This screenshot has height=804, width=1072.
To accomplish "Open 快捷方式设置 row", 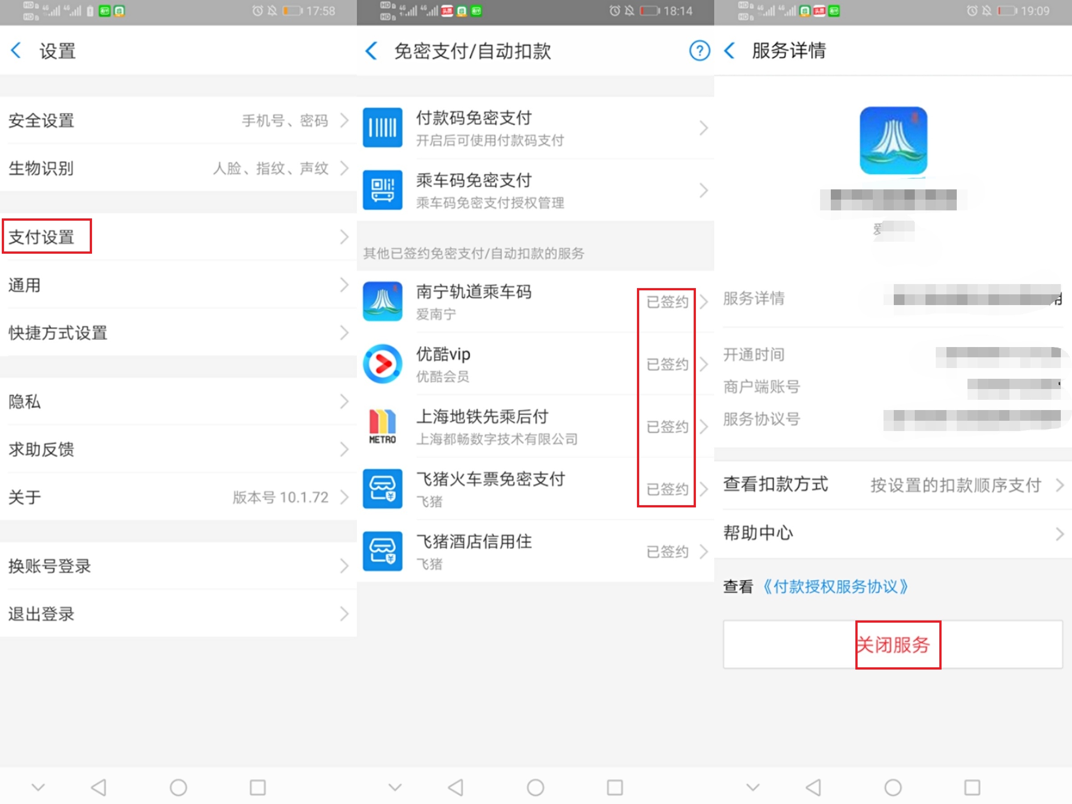I will click(178, 333).
